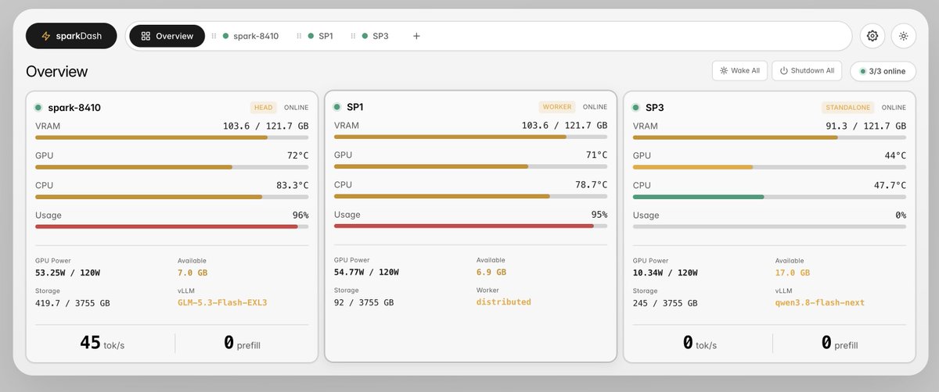Open the SP1 tab

(320, 36)
